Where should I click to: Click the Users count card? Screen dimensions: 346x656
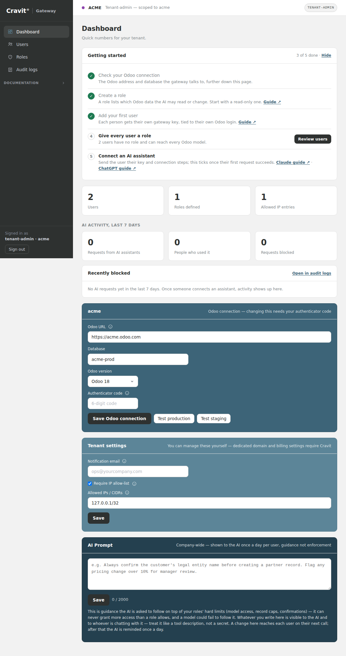tap(123, 201)
